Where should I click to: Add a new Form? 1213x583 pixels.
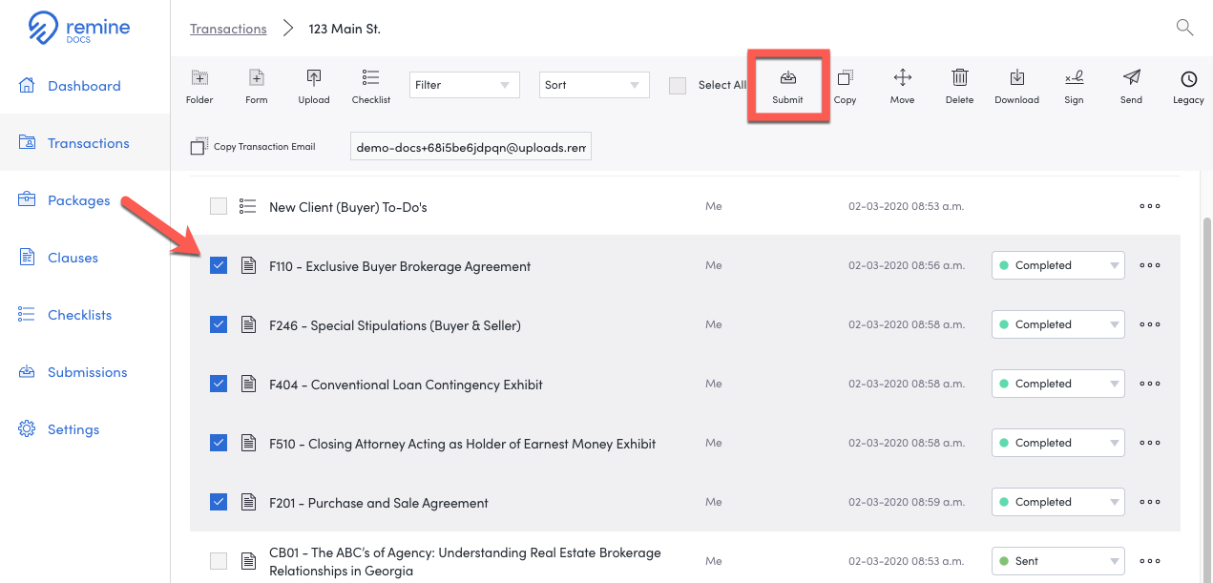click(256, 86)
